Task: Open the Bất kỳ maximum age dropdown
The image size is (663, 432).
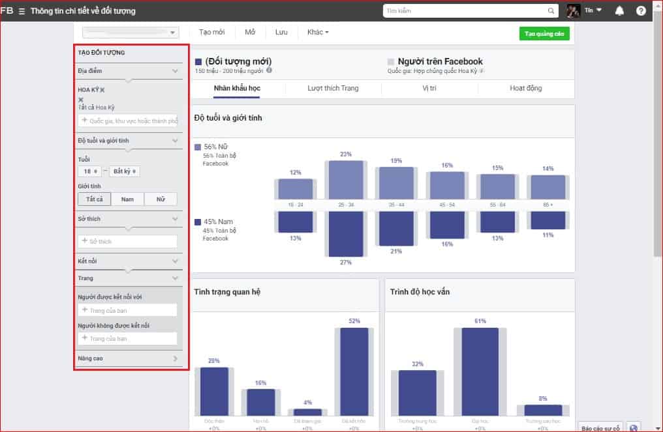Action: (x=125, y=171)
